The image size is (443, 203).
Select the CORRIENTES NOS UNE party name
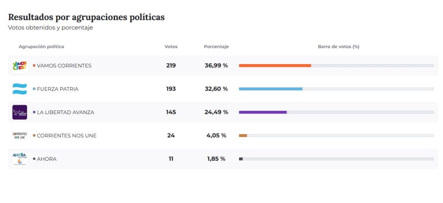[67, 135]
